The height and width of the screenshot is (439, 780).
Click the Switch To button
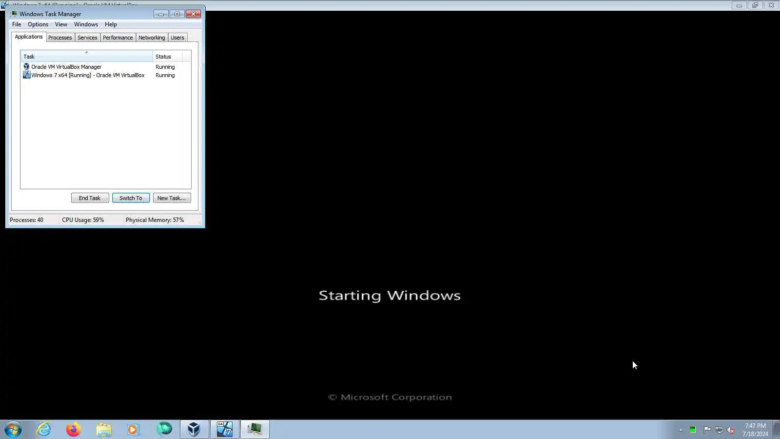click(131, 198)
